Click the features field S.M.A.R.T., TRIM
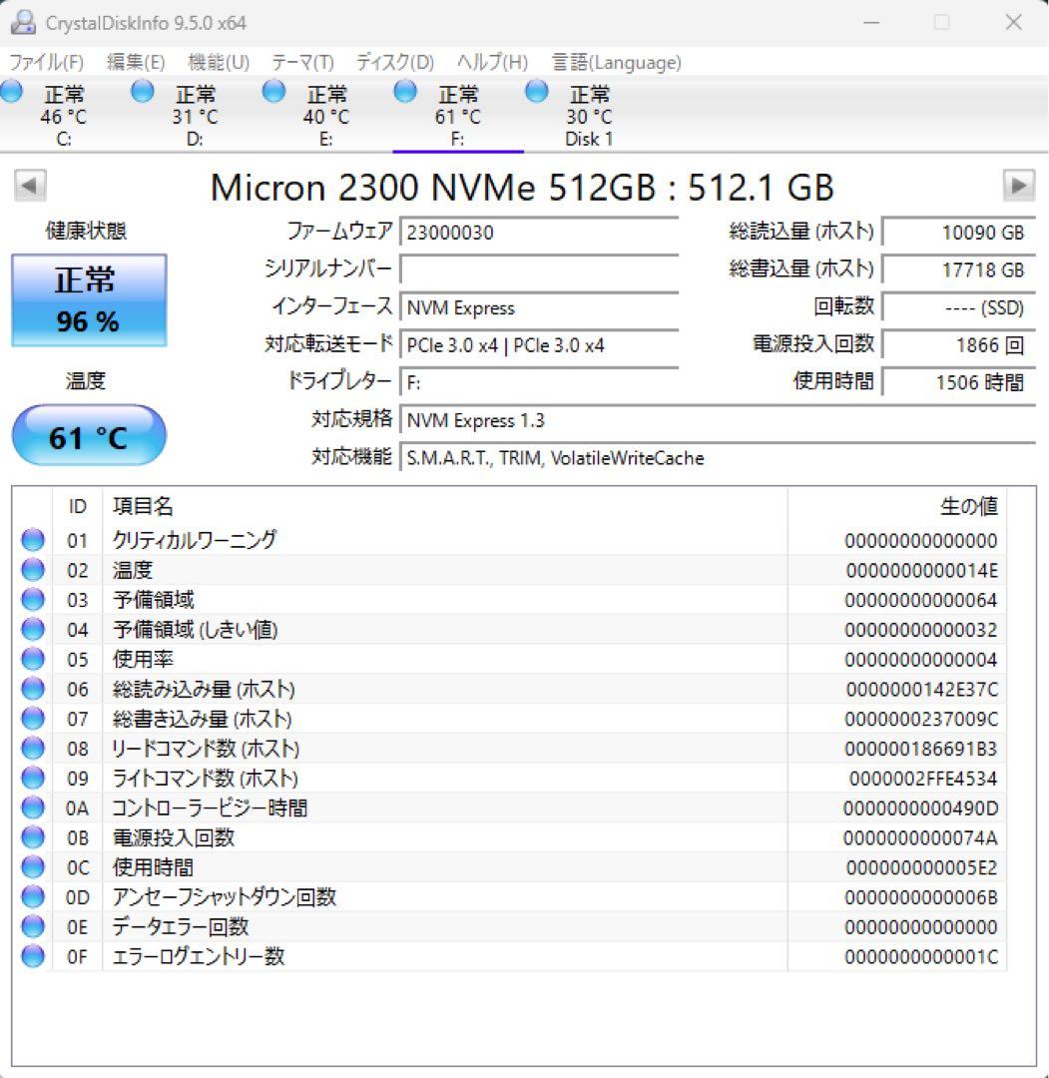1049x1078 pixels. [718, 458]
